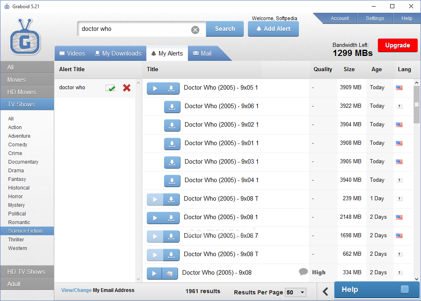Play Doctor Who 9x08 7 (1698 MB)

point(155,236)
